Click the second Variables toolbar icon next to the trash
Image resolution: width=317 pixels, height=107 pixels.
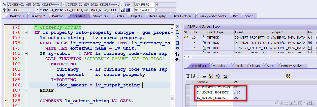[193, 76]
